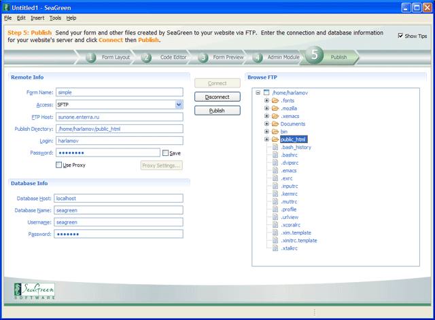Select the .xinitrc.template file
Viewport: 435px width, 320px height.
299,241
